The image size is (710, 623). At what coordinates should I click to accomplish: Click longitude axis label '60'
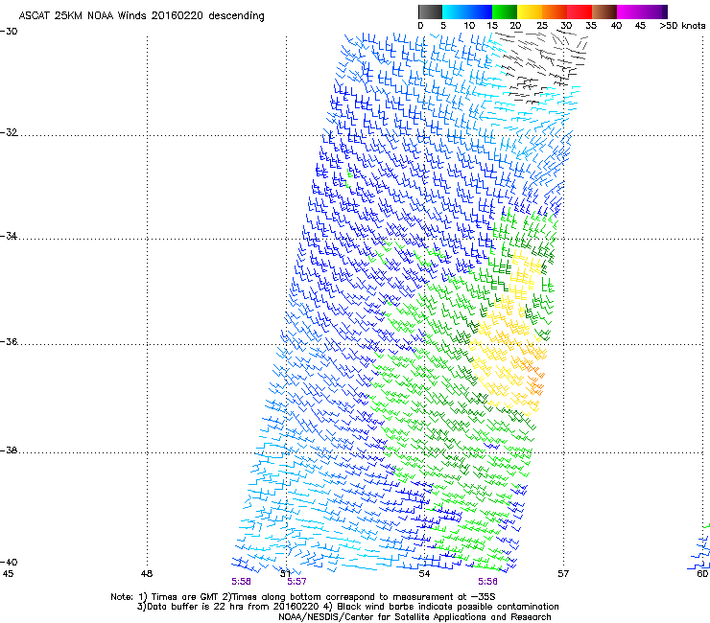[x=702, y=574]
